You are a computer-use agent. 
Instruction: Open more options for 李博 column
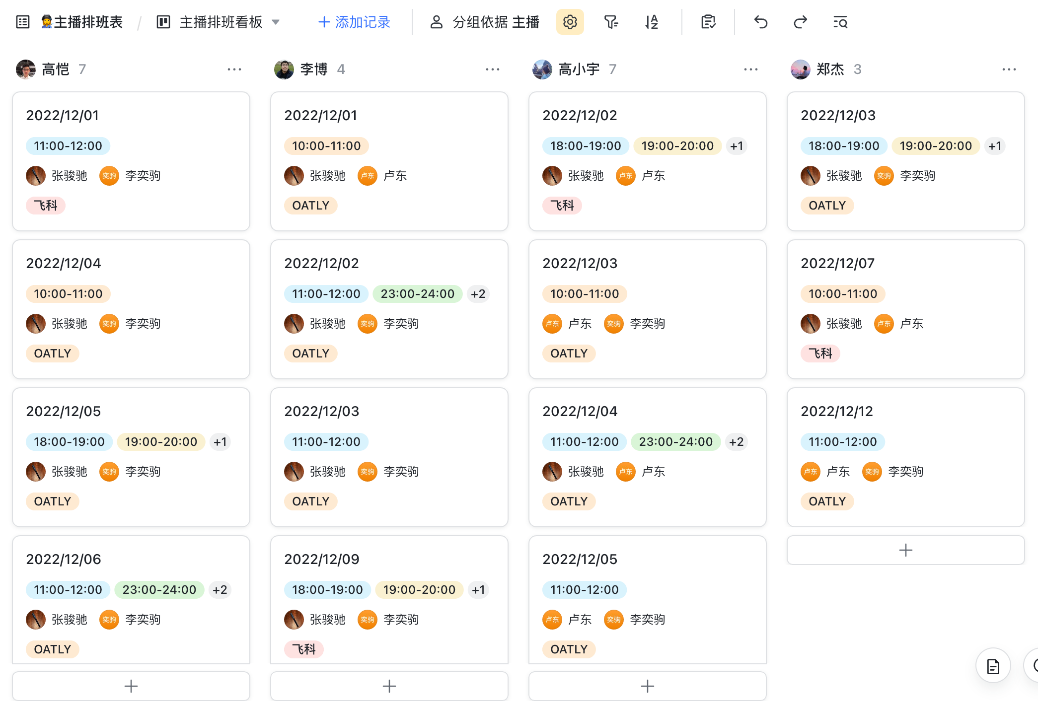[492, 70]
